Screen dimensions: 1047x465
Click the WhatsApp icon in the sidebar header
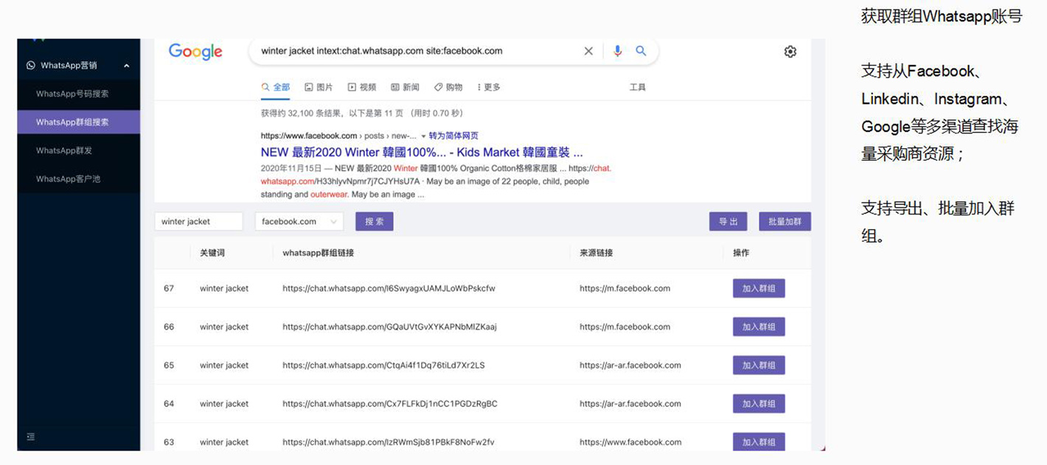[31, 66]
